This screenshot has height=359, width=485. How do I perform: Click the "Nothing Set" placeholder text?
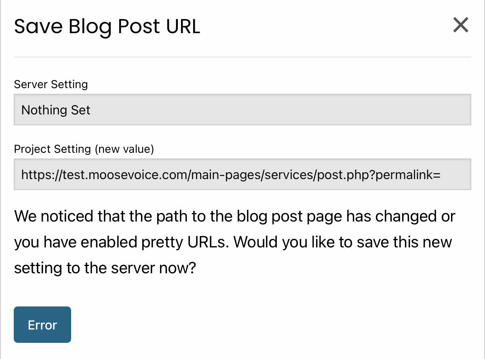pos(56,110)
